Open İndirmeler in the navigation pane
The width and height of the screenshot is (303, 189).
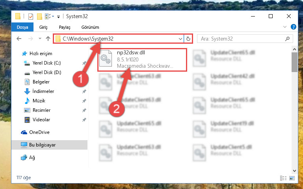click(43, 91)
